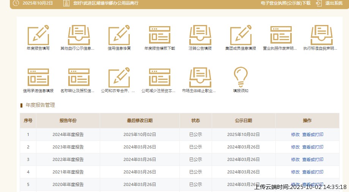Click 修改 for the 2021年年度报告 row

tap(295, 172)
